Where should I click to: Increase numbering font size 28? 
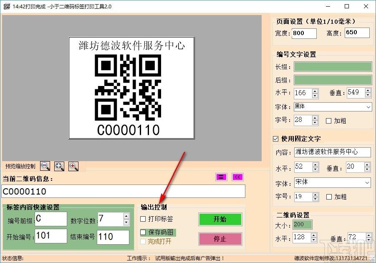pos(315,118)
